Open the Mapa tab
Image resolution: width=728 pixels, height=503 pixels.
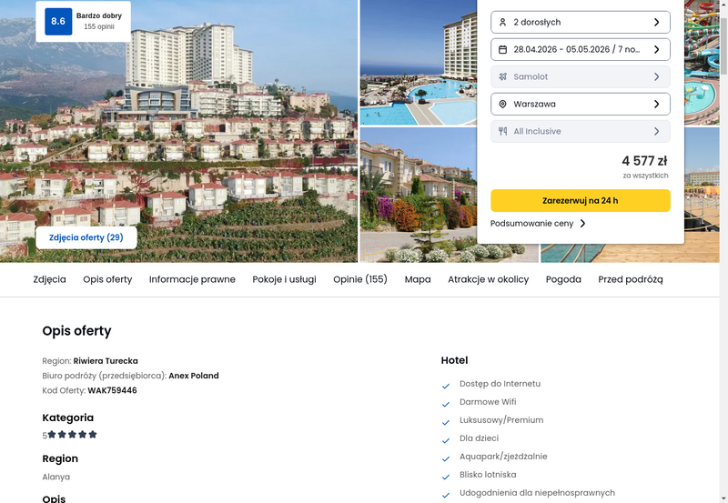(418, 279)
